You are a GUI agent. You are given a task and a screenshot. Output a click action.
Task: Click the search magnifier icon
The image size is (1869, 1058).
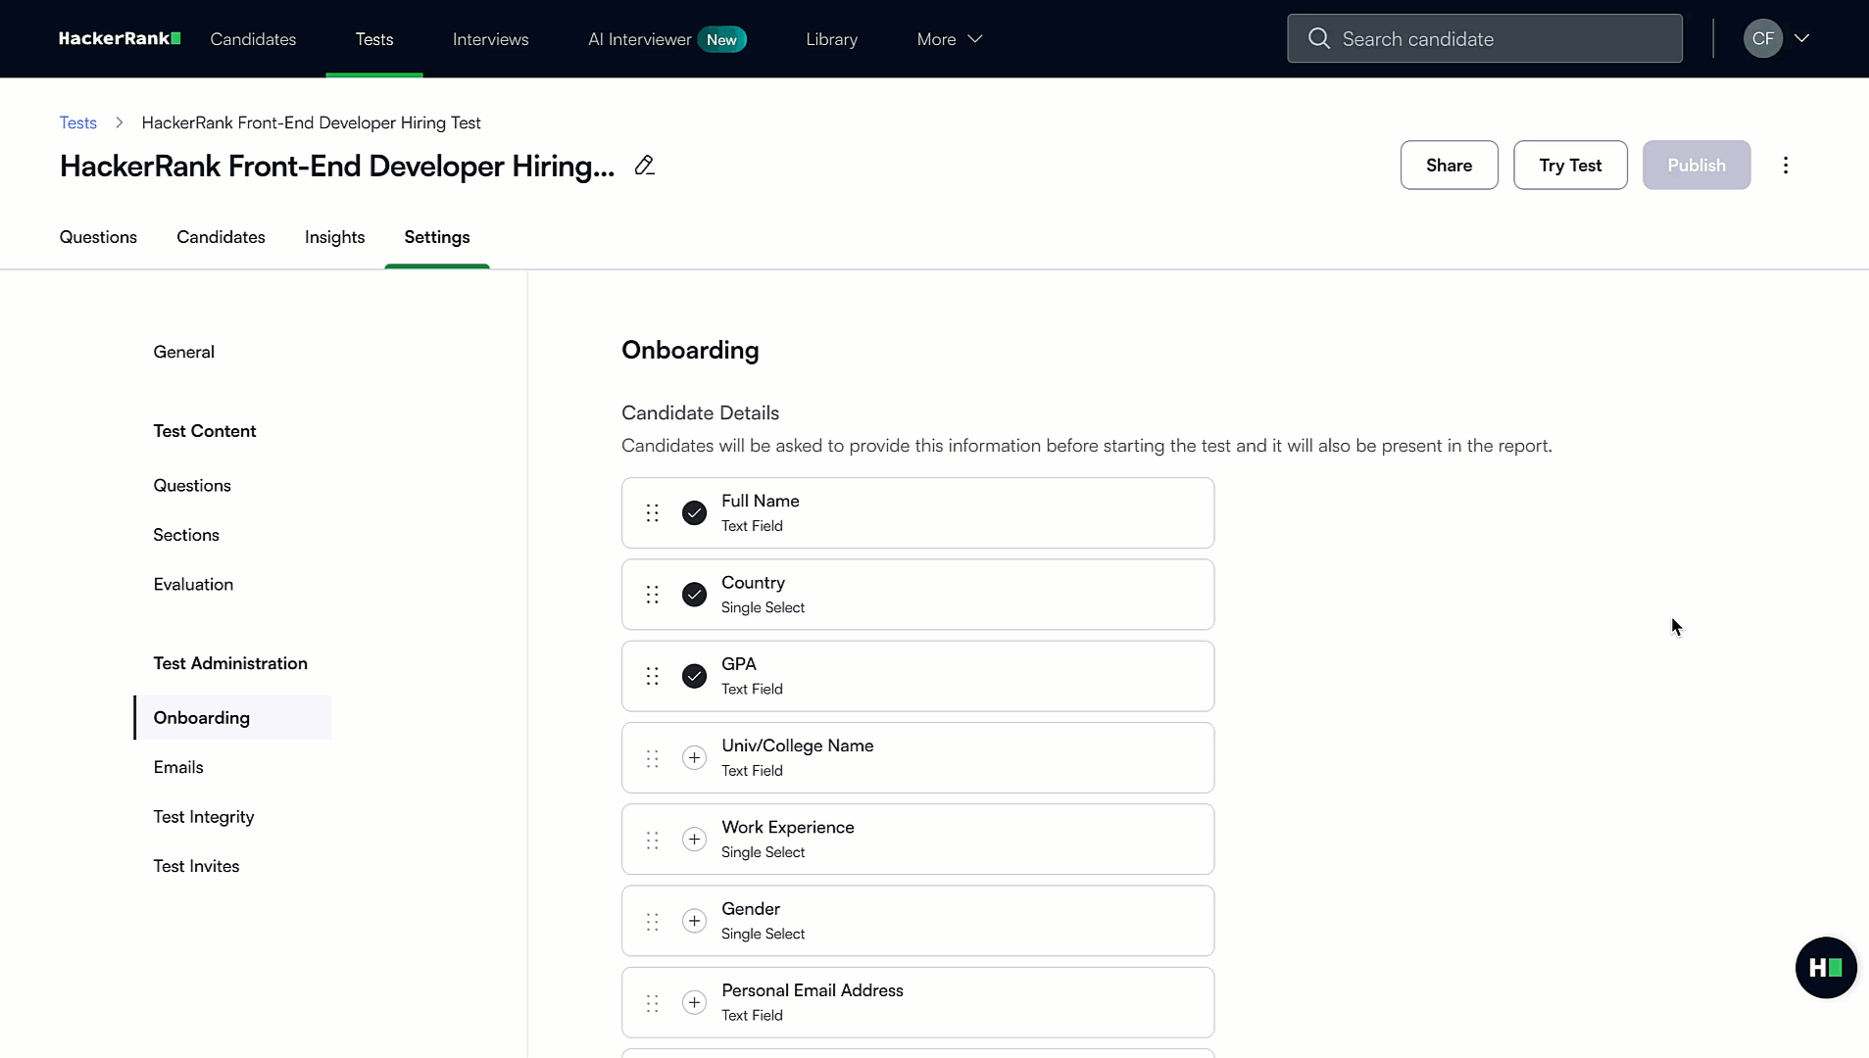click(1319, 38)
